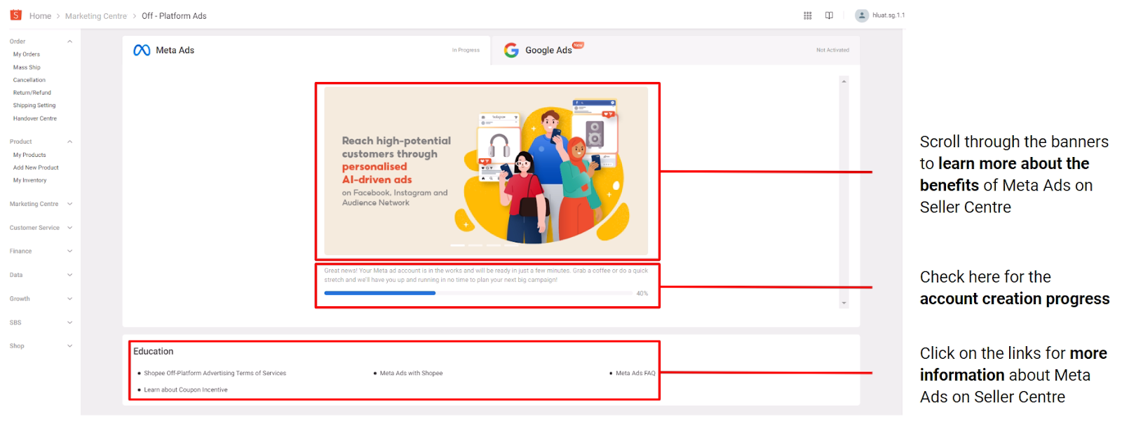
Task: Collapse the Order section chevron
Action: [69, 41]
